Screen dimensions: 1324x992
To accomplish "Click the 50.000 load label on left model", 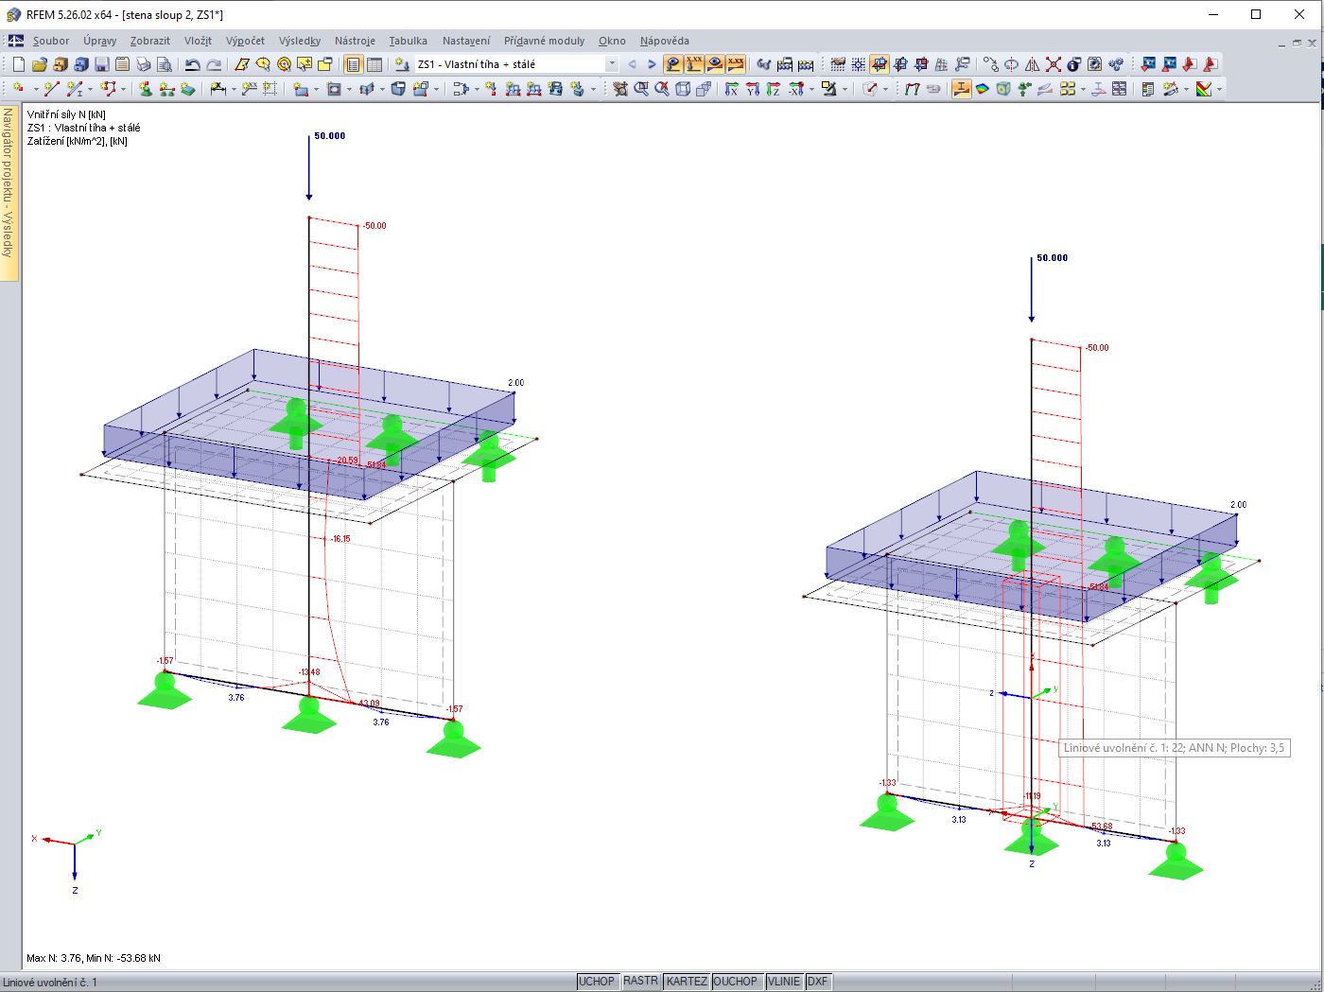I will coord(330,136).
